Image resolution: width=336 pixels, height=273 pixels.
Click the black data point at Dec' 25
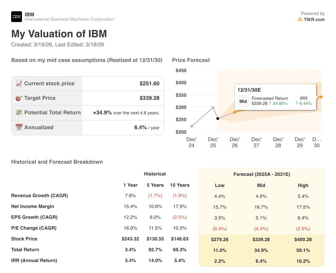tap(218, 119)
